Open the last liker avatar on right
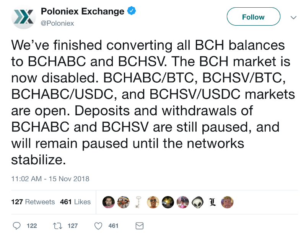Screen dimensions: 306x239 227,202
